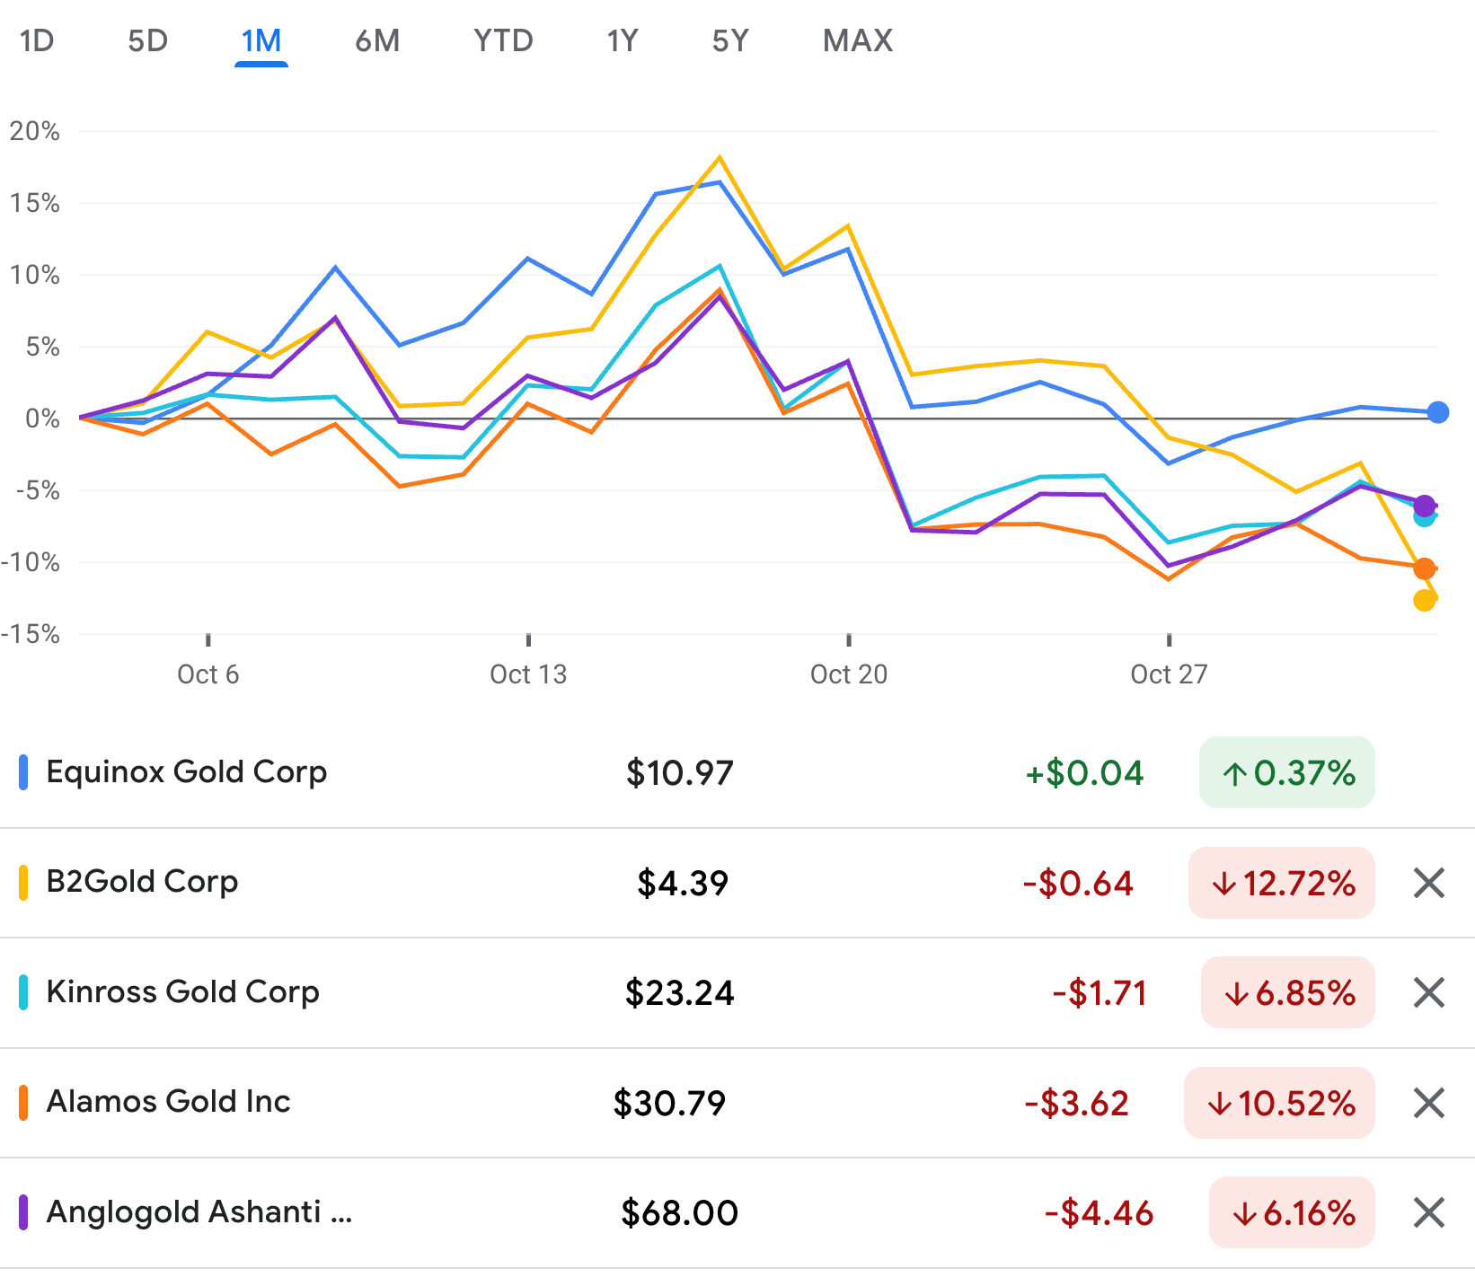Click Equinox 0.37% gain badge
1475x1286 pixels.
[1286, 772]
